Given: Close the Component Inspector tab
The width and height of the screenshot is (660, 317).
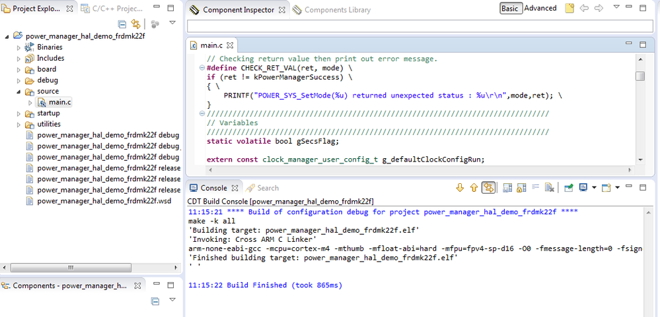Looking at the screenshot, I should 281,10.
